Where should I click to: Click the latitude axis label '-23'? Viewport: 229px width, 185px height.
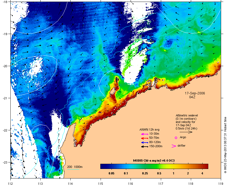(5, 162)
